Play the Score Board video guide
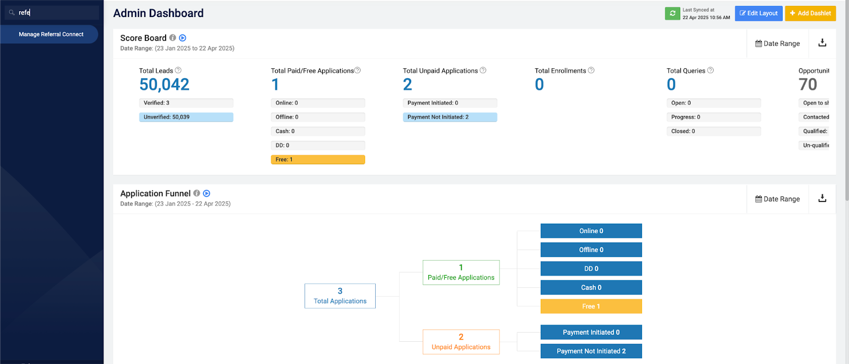This screenshot has width=849, height=364. (183, 38)
